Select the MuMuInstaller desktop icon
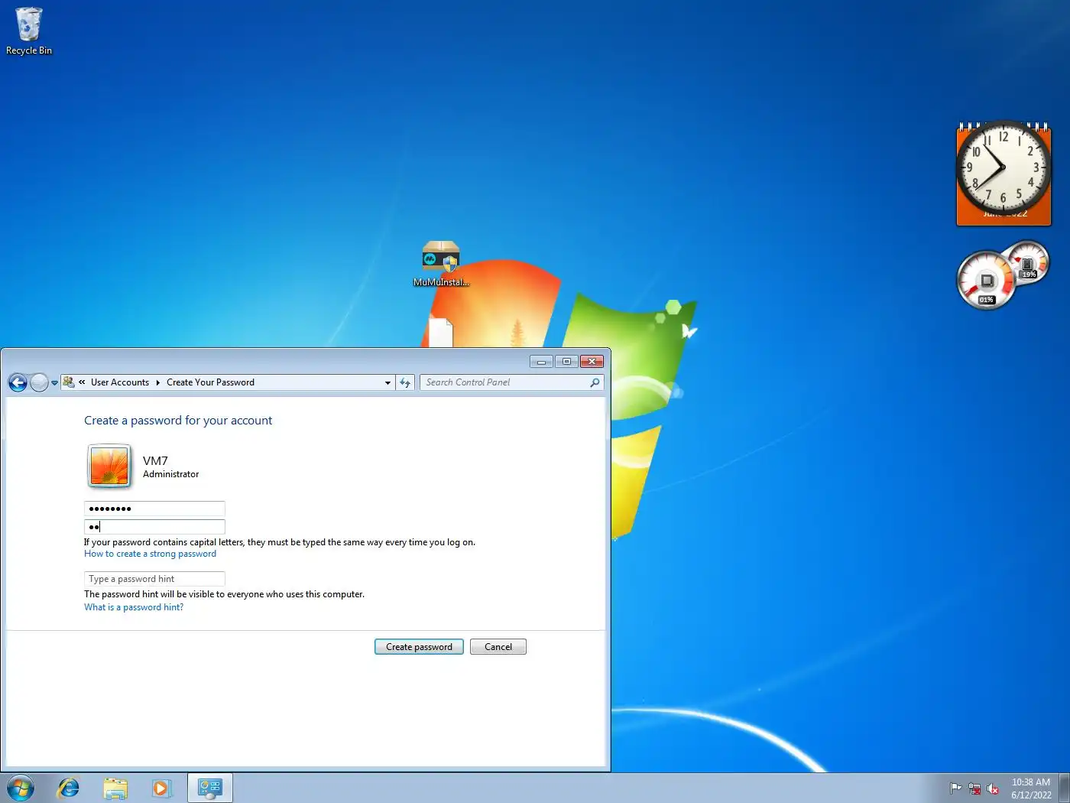This screenshot has width=1070, height=803. point(441,264)
